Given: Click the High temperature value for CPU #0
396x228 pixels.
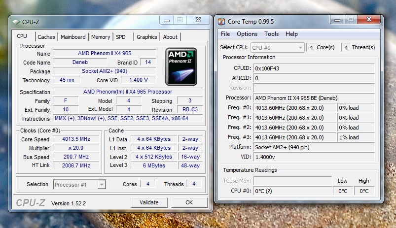Looking at the screenshot, I should point(364,191).
